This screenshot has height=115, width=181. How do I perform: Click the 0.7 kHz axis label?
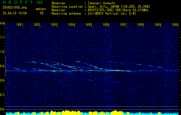3,95
